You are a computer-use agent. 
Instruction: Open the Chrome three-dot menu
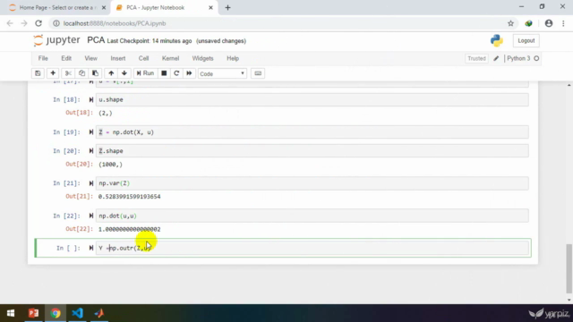coord(563,23)
